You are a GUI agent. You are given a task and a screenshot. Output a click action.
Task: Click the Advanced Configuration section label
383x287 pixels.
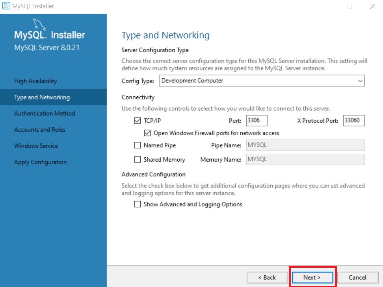pyautogui.click(x=154, y=175)
